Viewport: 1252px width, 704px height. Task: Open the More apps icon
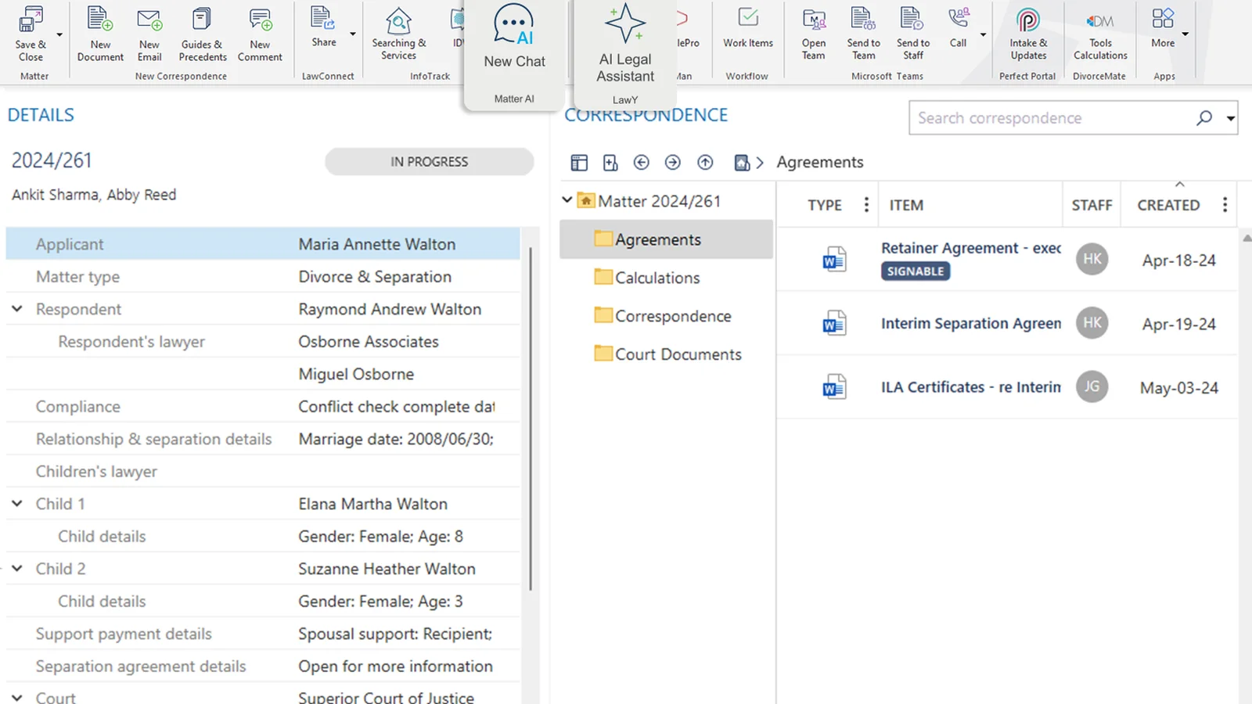click(x=1163, y=17)
